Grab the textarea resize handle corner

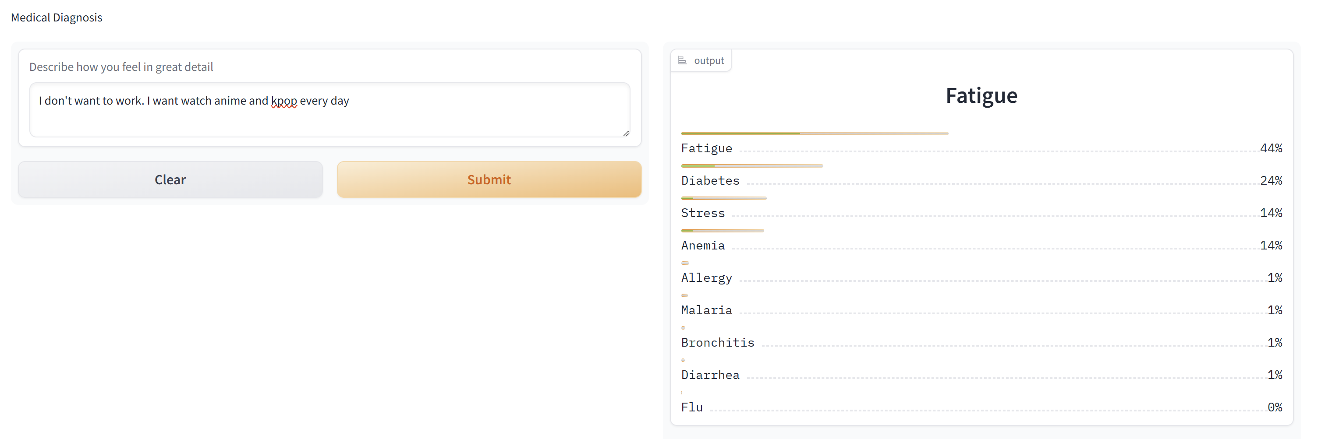626,133
